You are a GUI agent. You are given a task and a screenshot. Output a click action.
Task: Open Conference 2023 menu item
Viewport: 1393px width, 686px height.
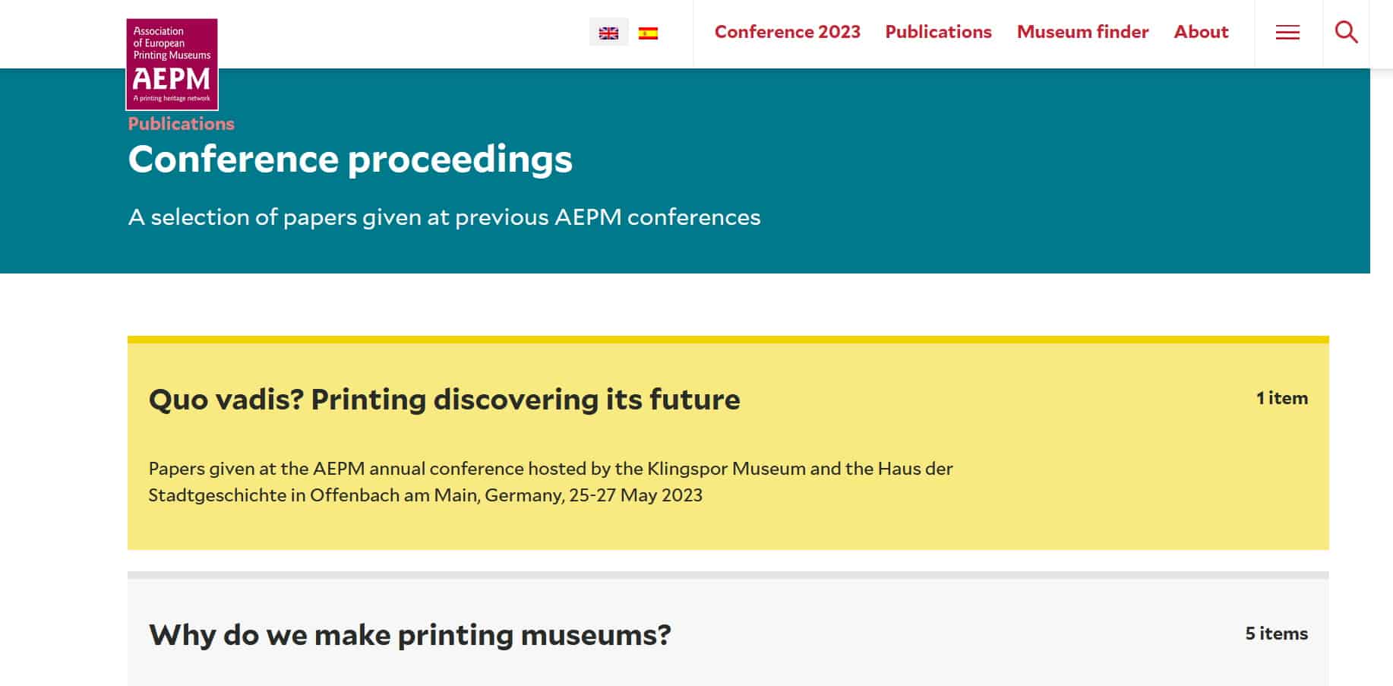point(787,32)
